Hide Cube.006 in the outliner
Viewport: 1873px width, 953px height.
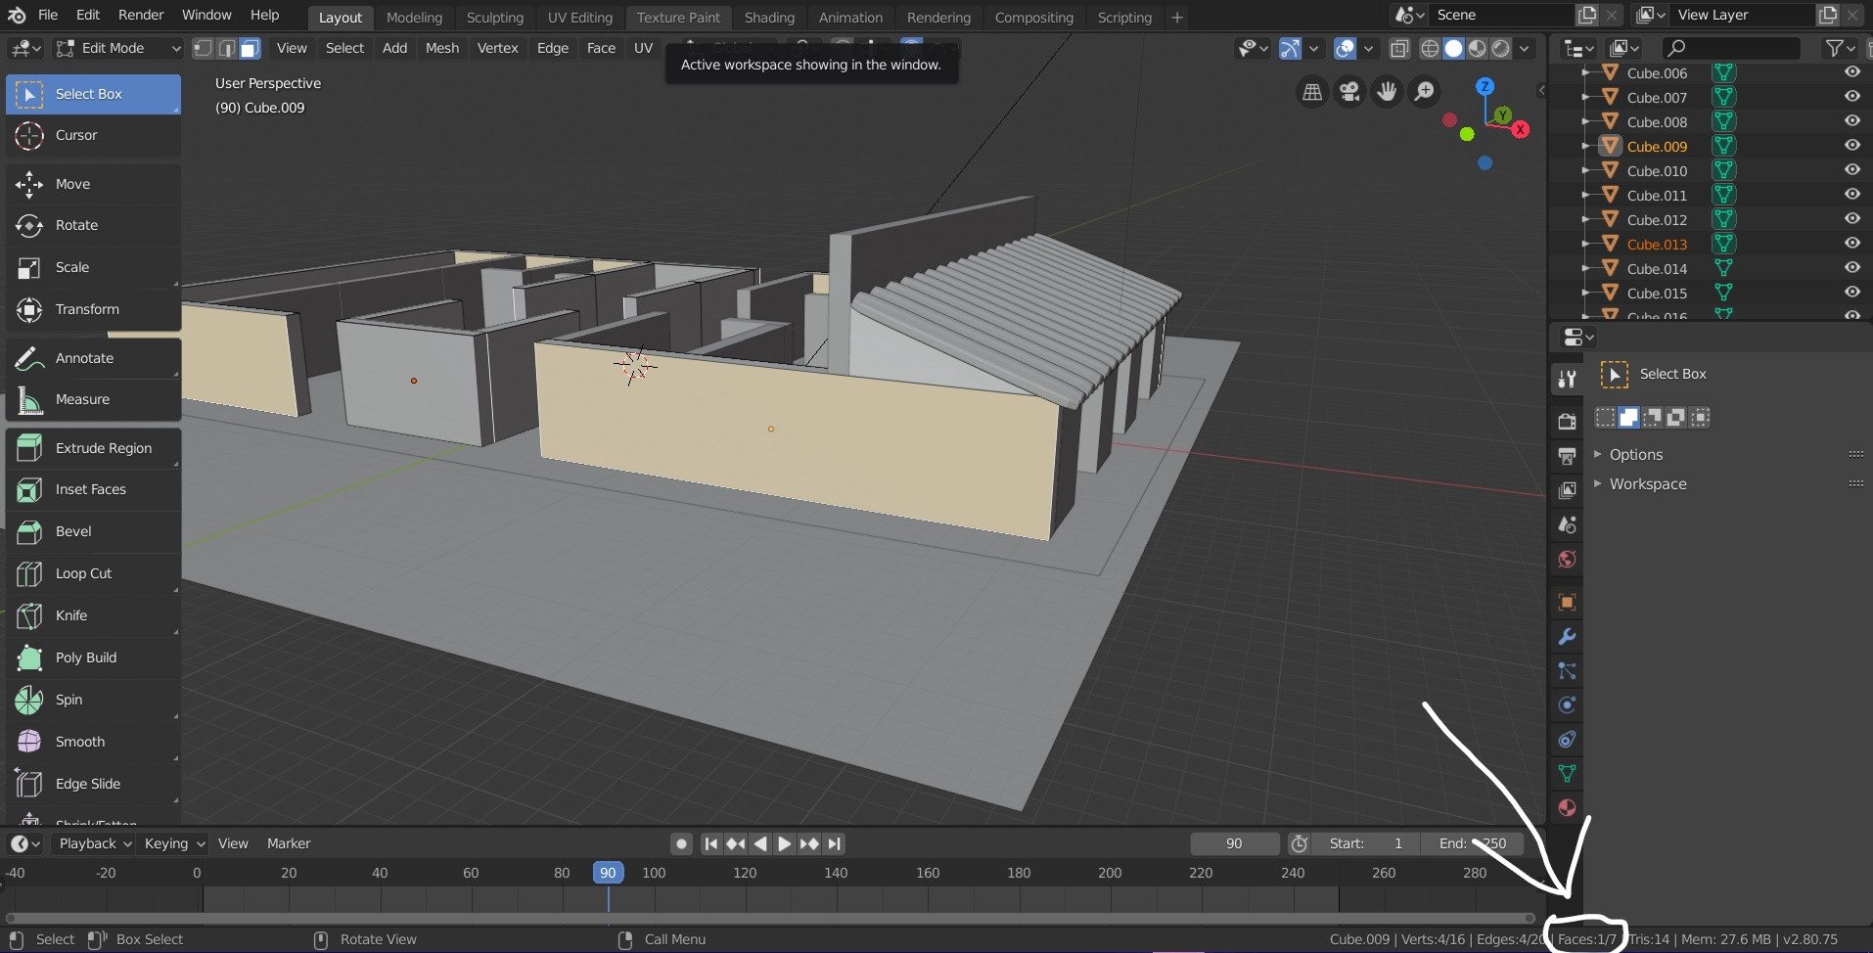coord(1852,71)
